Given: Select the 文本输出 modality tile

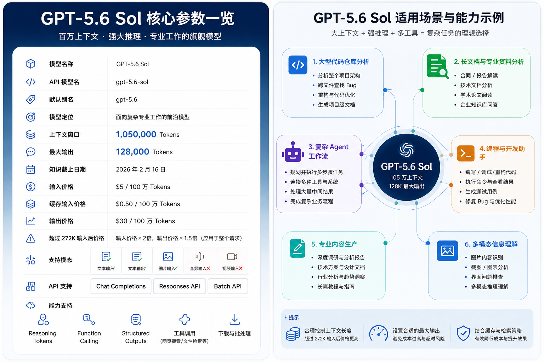Looking at the screenshot, I should (x=137, y=261).
